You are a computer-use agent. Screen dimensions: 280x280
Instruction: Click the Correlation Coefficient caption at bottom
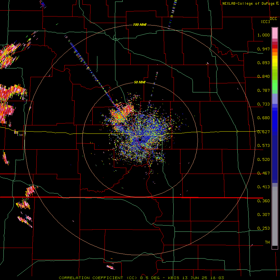coord(141,278)
